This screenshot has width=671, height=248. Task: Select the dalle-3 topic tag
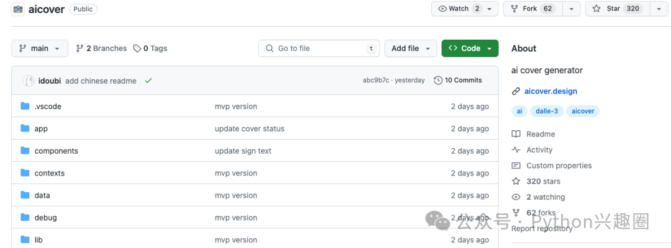pos(547,112)
